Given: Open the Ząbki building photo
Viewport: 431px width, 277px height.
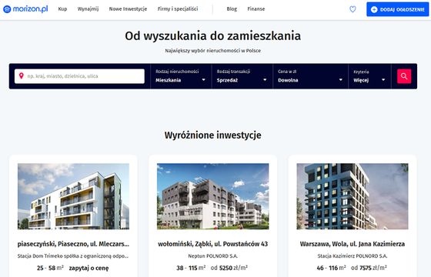Looking at the screenshot, I should (x=212, y=196).
